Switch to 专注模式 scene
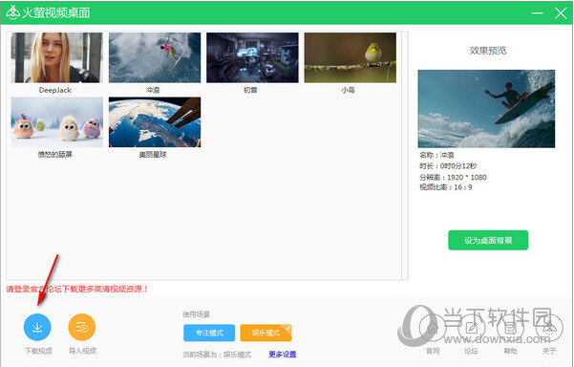The image size is (574, 367). [209, 333]
